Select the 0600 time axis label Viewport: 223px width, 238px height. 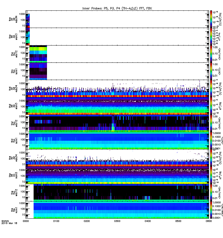[209, 221]
